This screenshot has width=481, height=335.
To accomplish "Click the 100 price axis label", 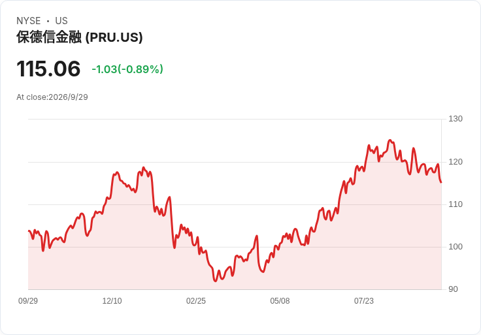I will tap(456, 247).
